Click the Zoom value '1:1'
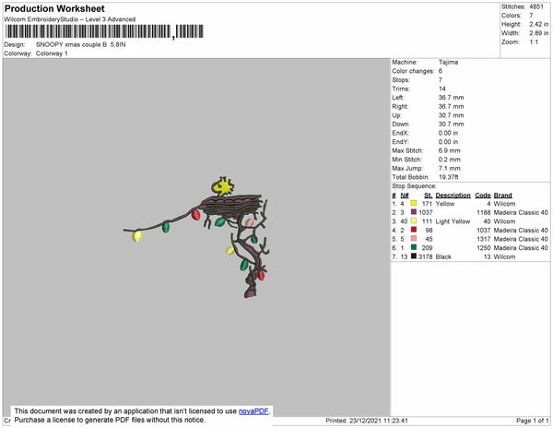The width and height of the screenshot is (553, 428). coord(534,42)
